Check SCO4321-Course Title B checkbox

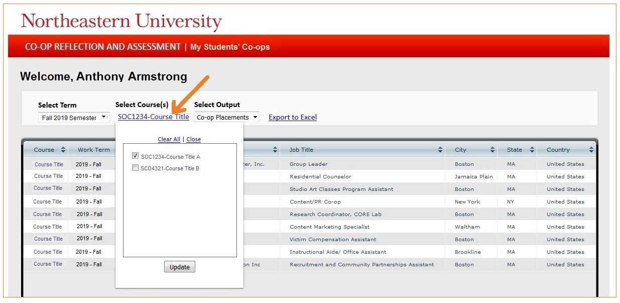[x=135, y=168]
